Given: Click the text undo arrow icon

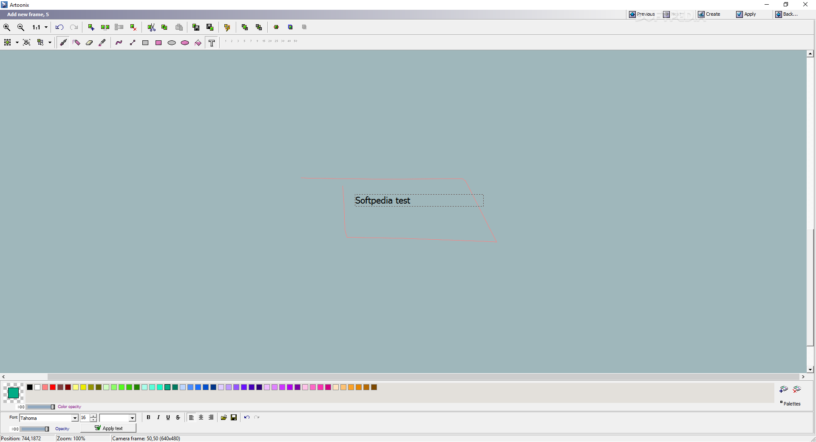Looking at the screenshot, I should coord(247,417).
